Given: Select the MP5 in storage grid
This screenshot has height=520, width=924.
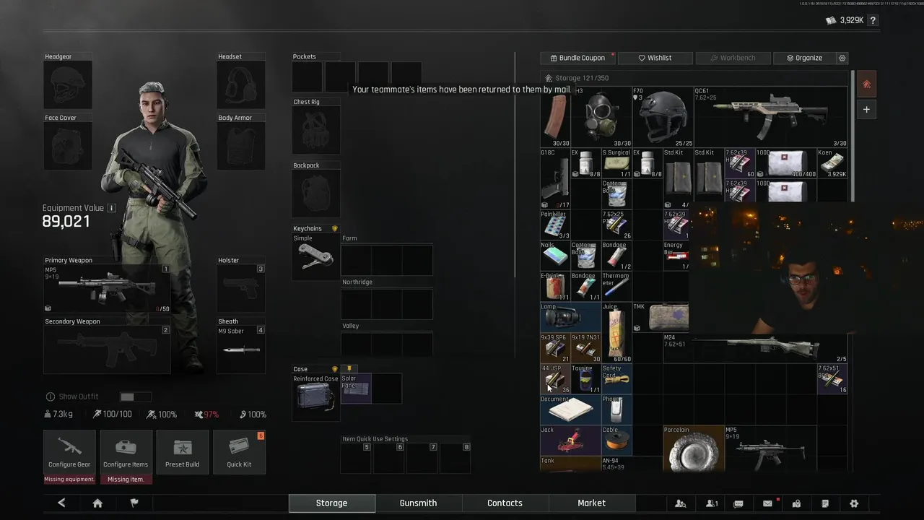Looking at the screenshot, I should [770, 448].
